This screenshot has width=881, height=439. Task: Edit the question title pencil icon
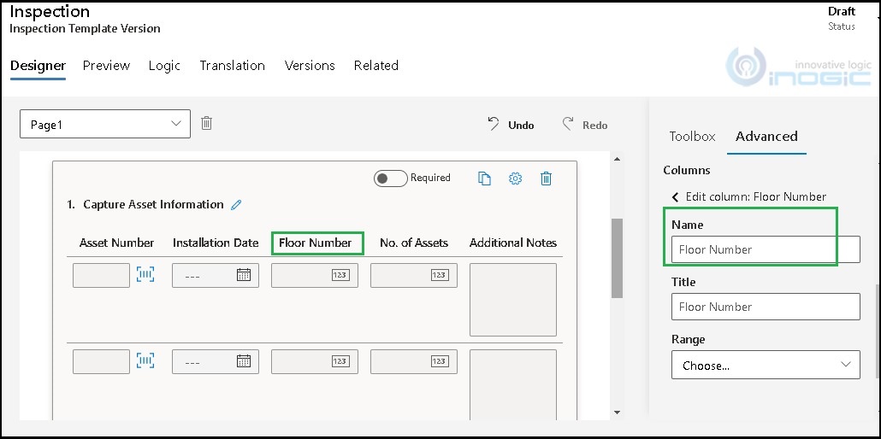pos(237,205)
